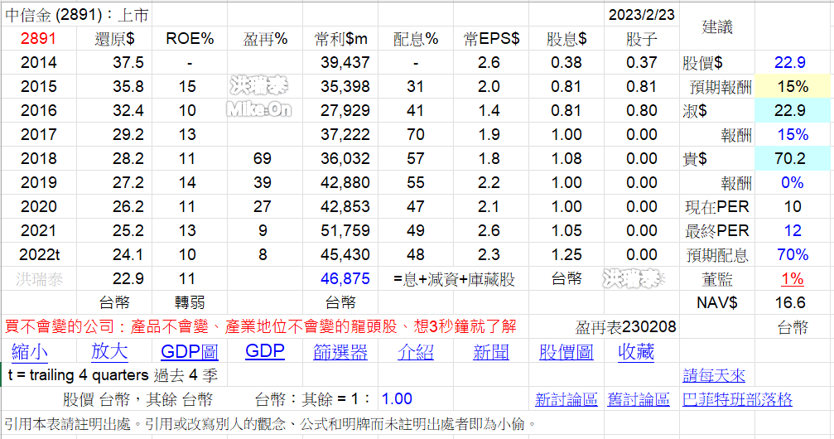Select the 常利$m column header
This screenshot has height=439, width=834.
pos(340,39)
